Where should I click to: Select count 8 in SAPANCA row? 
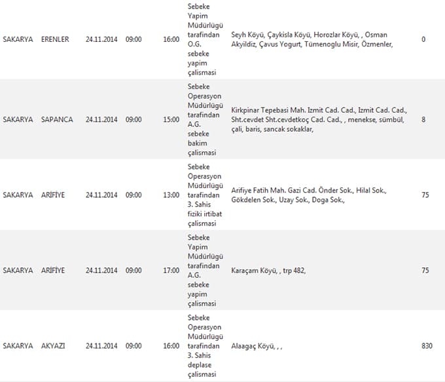[423, 119]
